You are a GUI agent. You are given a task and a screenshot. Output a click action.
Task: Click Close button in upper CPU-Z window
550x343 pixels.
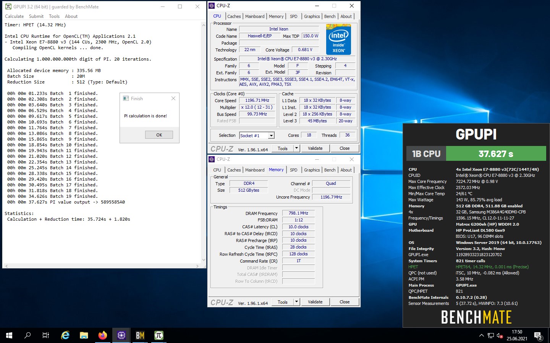[345, 148]
